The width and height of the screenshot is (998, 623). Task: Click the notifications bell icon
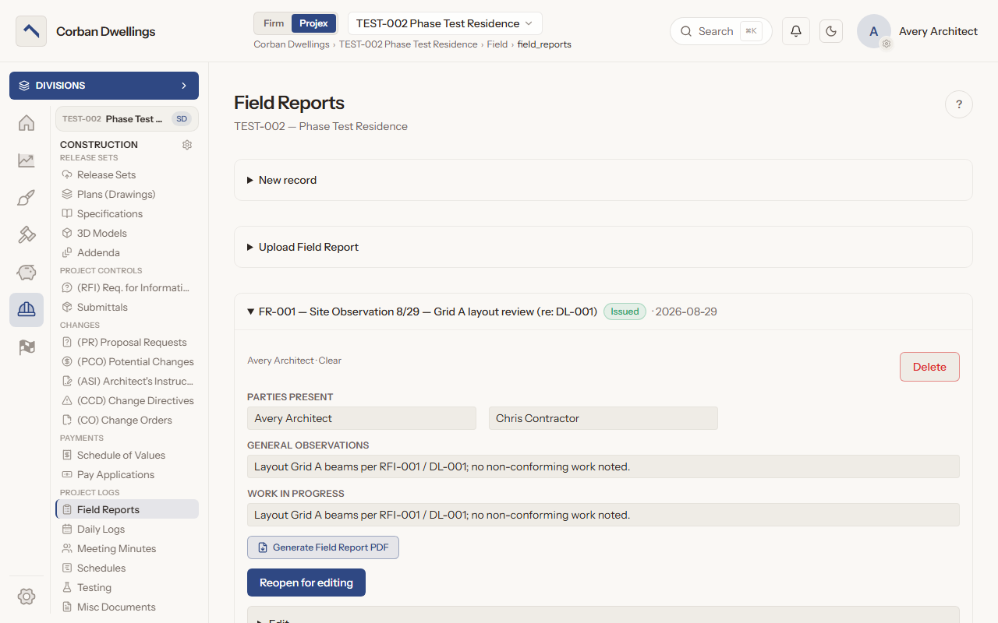(x=796, y=31)
